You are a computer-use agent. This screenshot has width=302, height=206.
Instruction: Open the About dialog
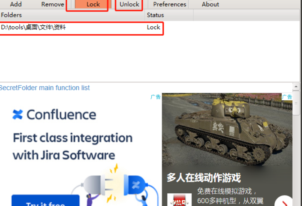pos(210,4)
